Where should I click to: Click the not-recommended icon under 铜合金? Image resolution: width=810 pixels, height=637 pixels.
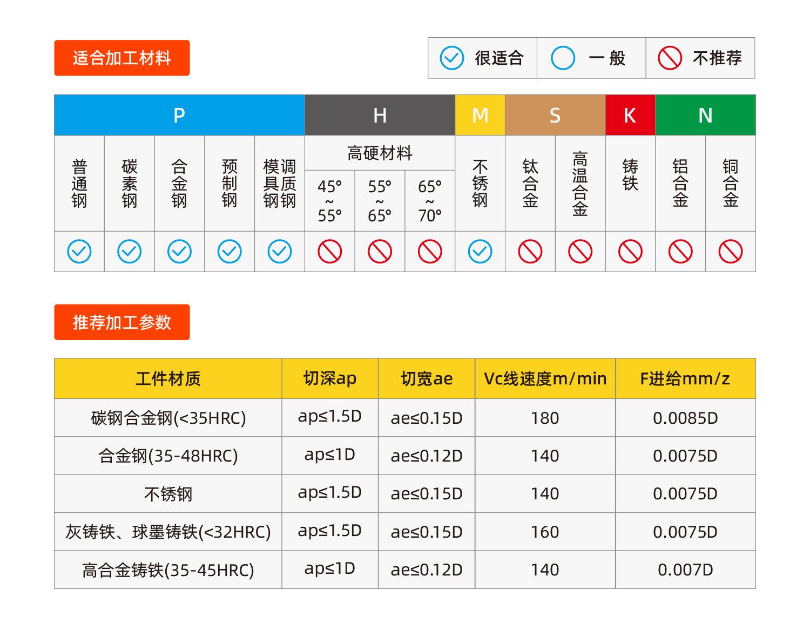pyautogui.click(x=731, y=252)
